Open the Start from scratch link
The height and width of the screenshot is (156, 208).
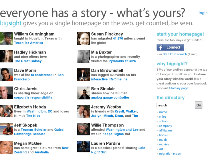175,54
